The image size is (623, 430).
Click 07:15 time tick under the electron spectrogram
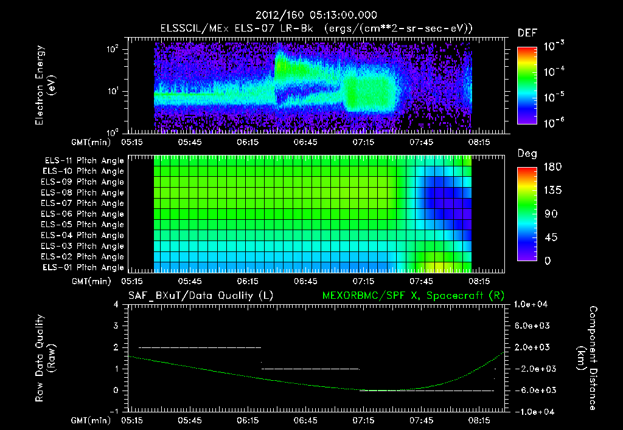pyautogui.click(x=363, y=142)
